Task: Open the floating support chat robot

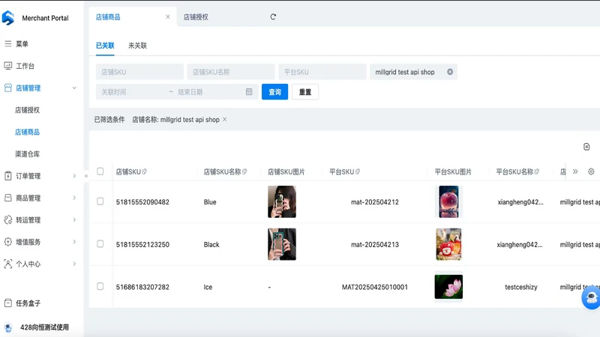Action: (x=591, y=297)
